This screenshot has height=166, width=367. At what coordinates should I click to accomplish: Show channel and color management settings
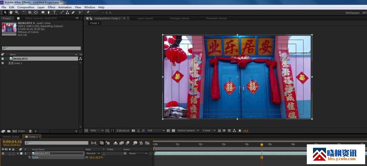point(143,131)
